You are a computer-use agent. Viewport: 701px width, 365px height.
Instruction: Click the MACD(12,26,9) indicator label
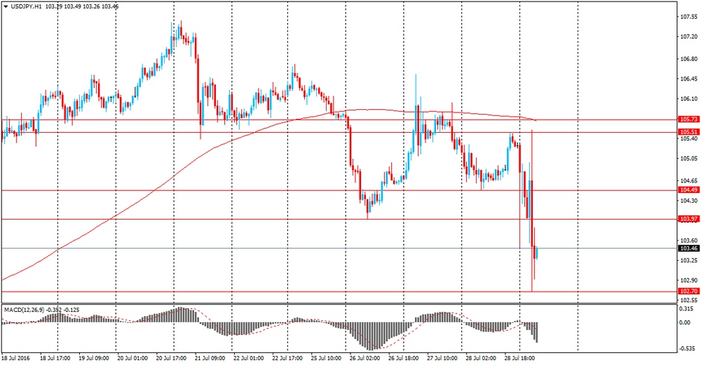coord(23,309)
